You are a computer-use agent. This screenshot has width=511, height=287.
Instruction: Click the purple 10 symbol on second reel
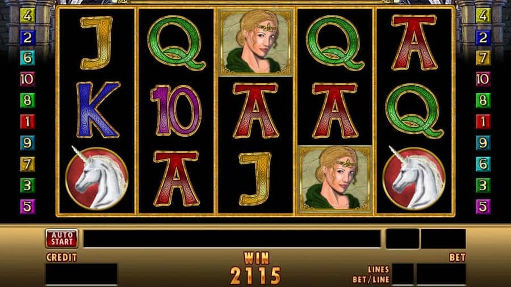[x=176, y=110]
